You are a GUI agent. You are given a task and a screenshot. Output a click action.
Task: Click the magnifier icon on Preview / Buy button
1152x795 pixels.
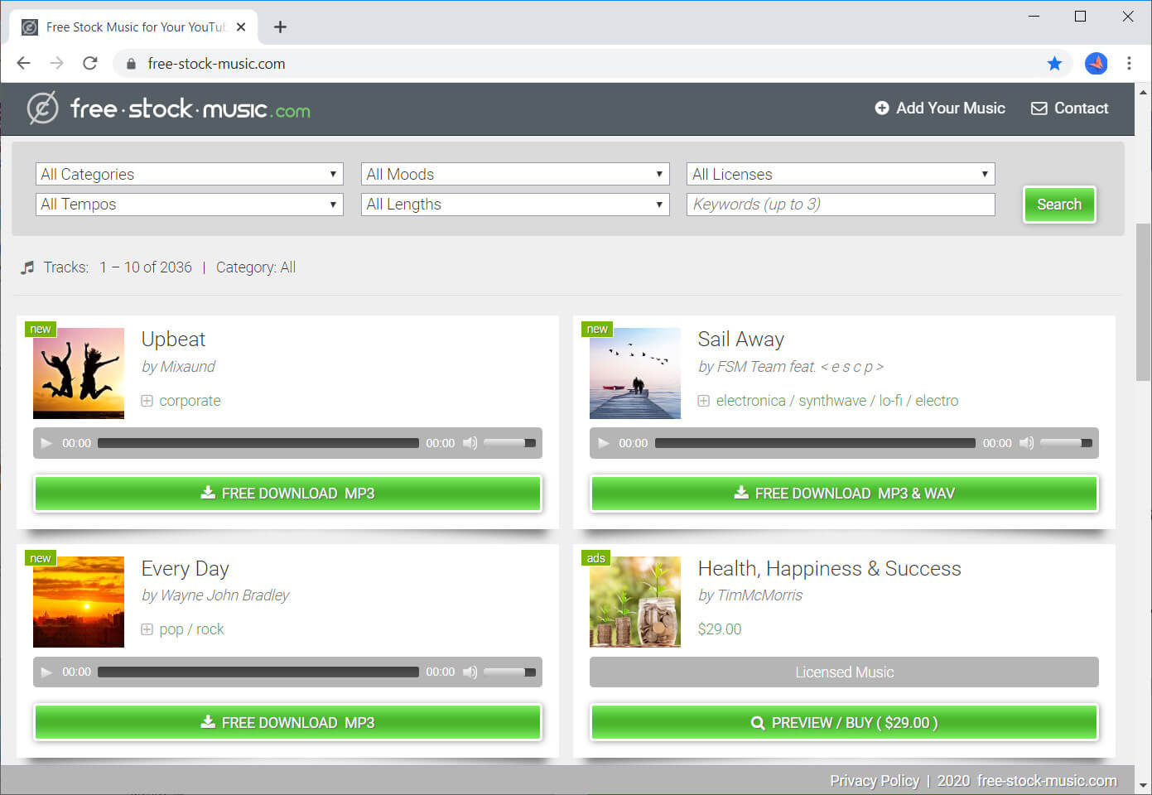[757, 722]
